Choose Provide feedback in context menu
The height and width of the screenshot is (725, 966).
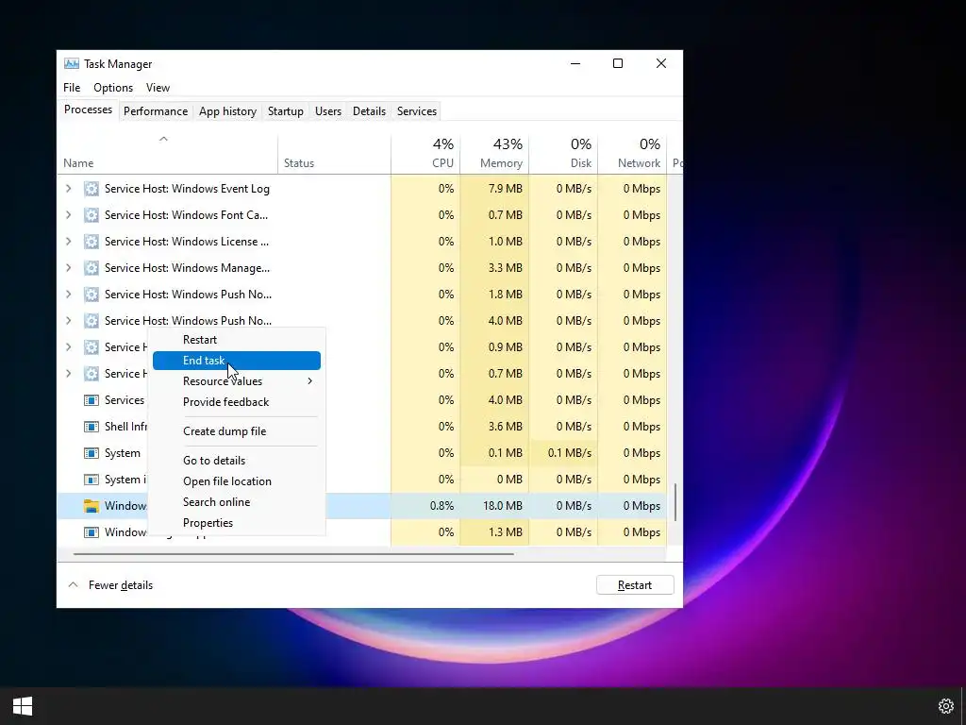tap(237, 402)
